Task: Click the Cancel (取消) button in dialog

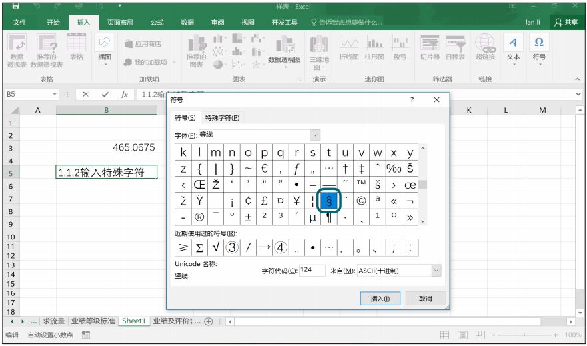Action: pos(426,299)
